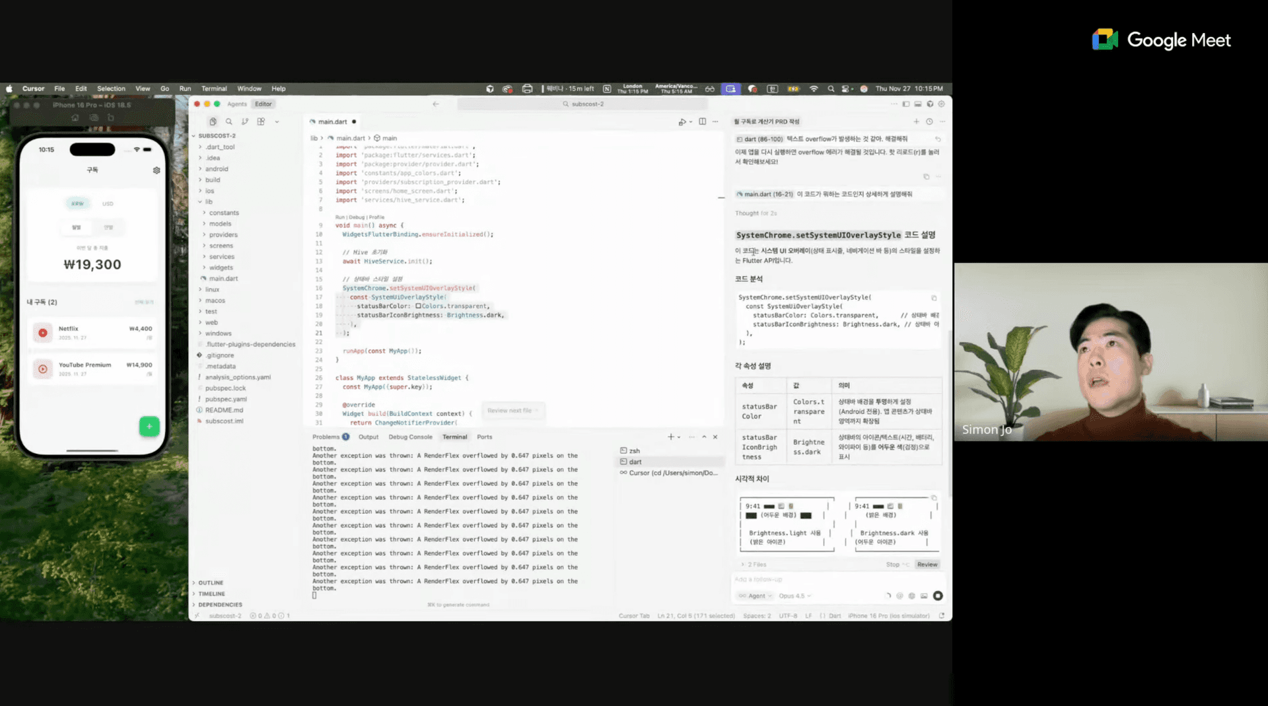This screenshot has height=706, width=1268.
Task: Expand the OUTLINE section
Action: coord(211,582)
